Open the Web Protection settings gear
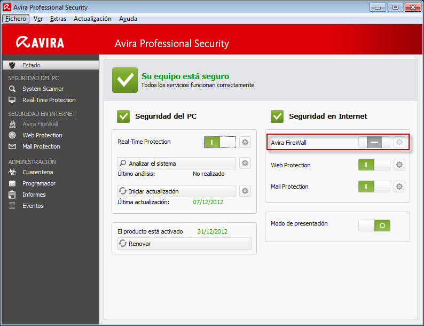The image size is (424, 326). [x=399, y=165]
